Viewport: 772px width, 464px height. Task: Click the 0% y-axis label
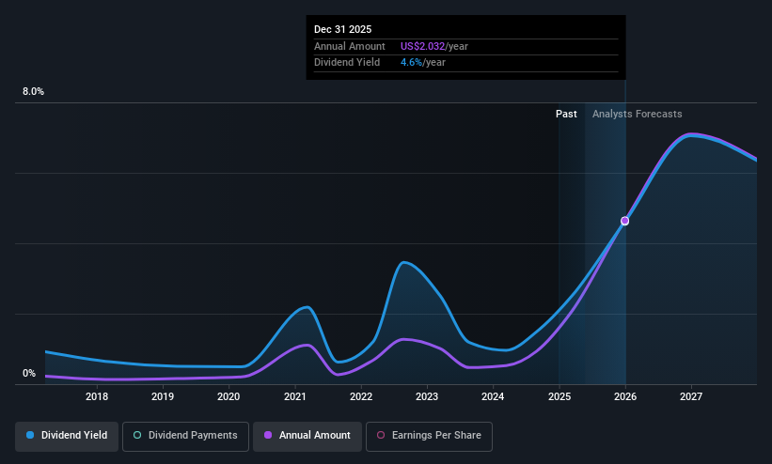coord(29,374)
